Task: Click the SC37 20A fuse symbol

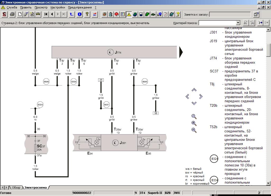Action: [35, 148]
